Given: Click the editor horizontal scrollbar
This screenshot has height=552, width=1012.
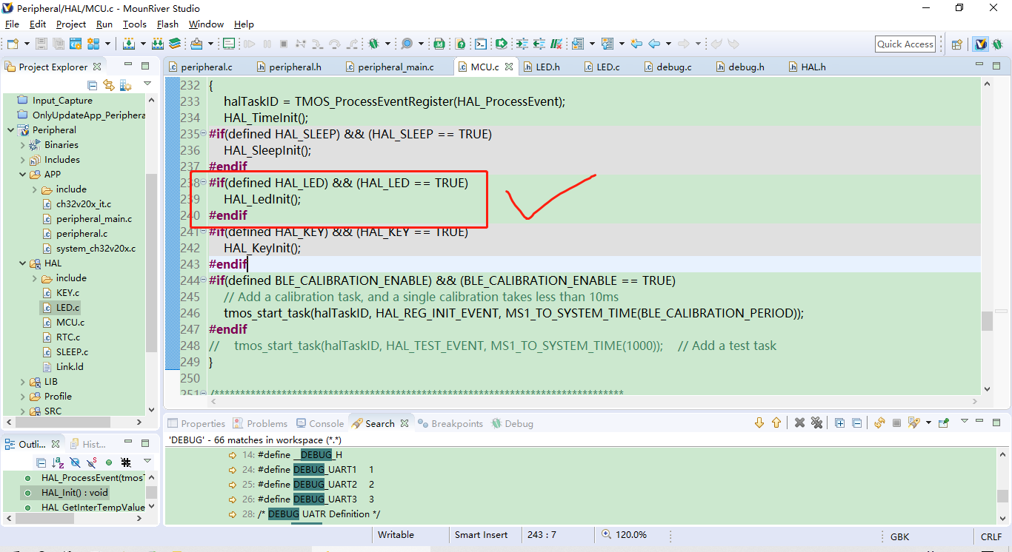Looking at the screenshot, I should [x=595, y=402].
